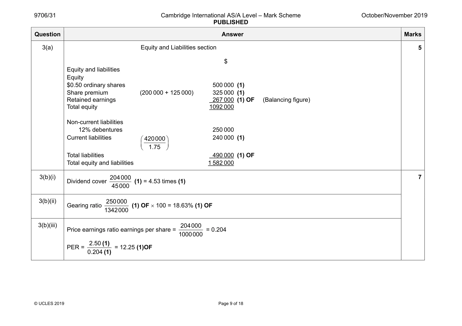Select the "Total equity and liabilities" row label
Image resolution: width=462 pixels, height=326 pixels.
[x=100, y=163]
